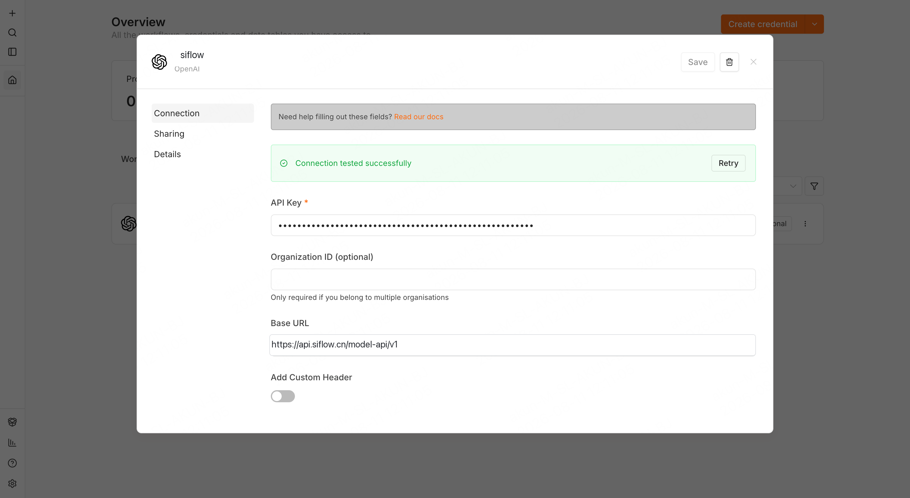Image resolution: width=910 pixels, height=498 pixels.
Task: Open the three-dot menu on credential row
Action: tap(806, 224)
